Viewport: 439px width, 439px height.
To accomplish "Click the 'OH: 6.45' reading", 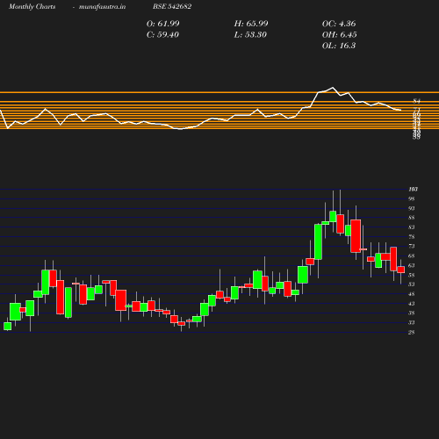I will [x=339, y=35].
